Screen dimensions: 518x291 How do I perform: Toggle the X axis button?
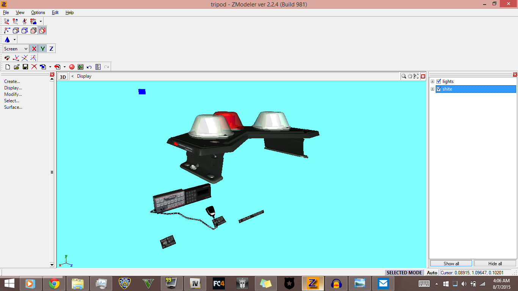coord(34,49)
